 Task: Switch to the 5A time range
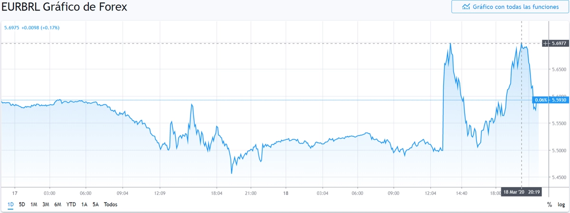95,204
